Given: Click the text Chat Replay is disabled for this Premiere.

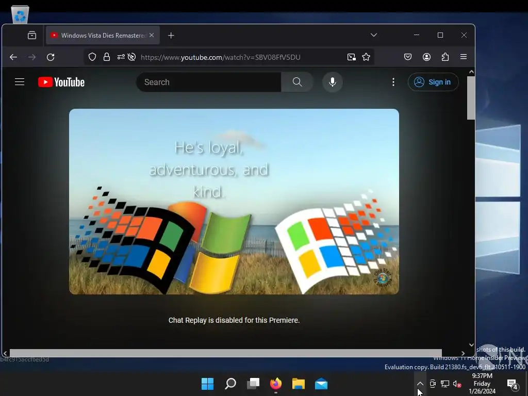Looking at the screenshot, I should (x=234, y=320).
